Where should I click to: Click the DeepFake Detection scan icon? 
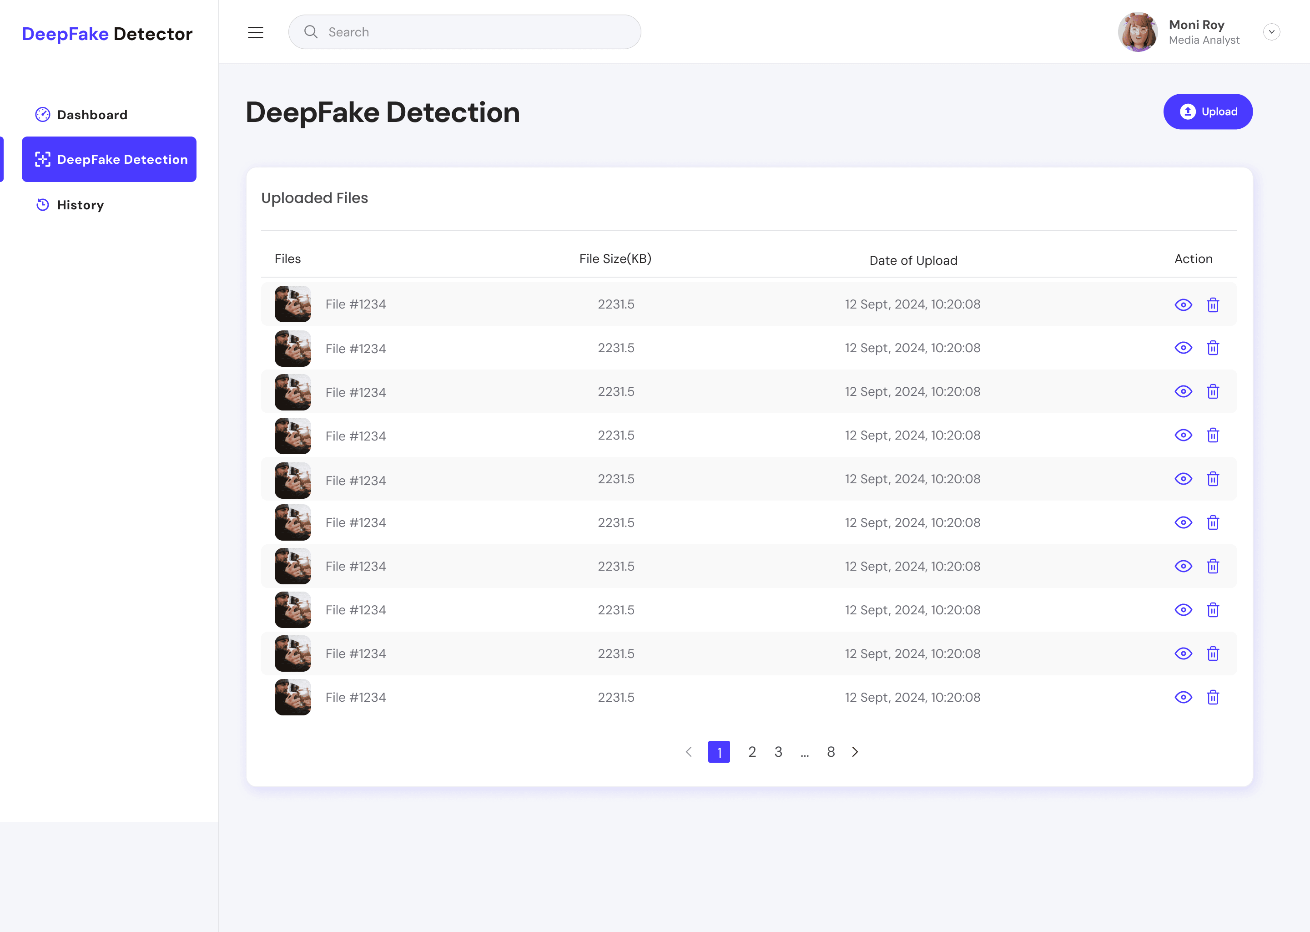coord(42,160)
